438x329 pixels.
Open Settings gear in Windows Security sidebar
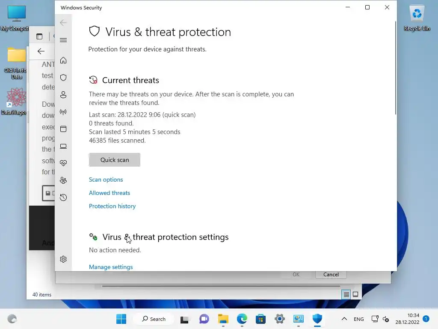[63, 259]
